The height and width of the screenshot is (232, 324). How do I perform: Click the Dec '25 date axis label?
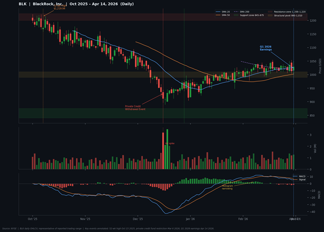137,219
